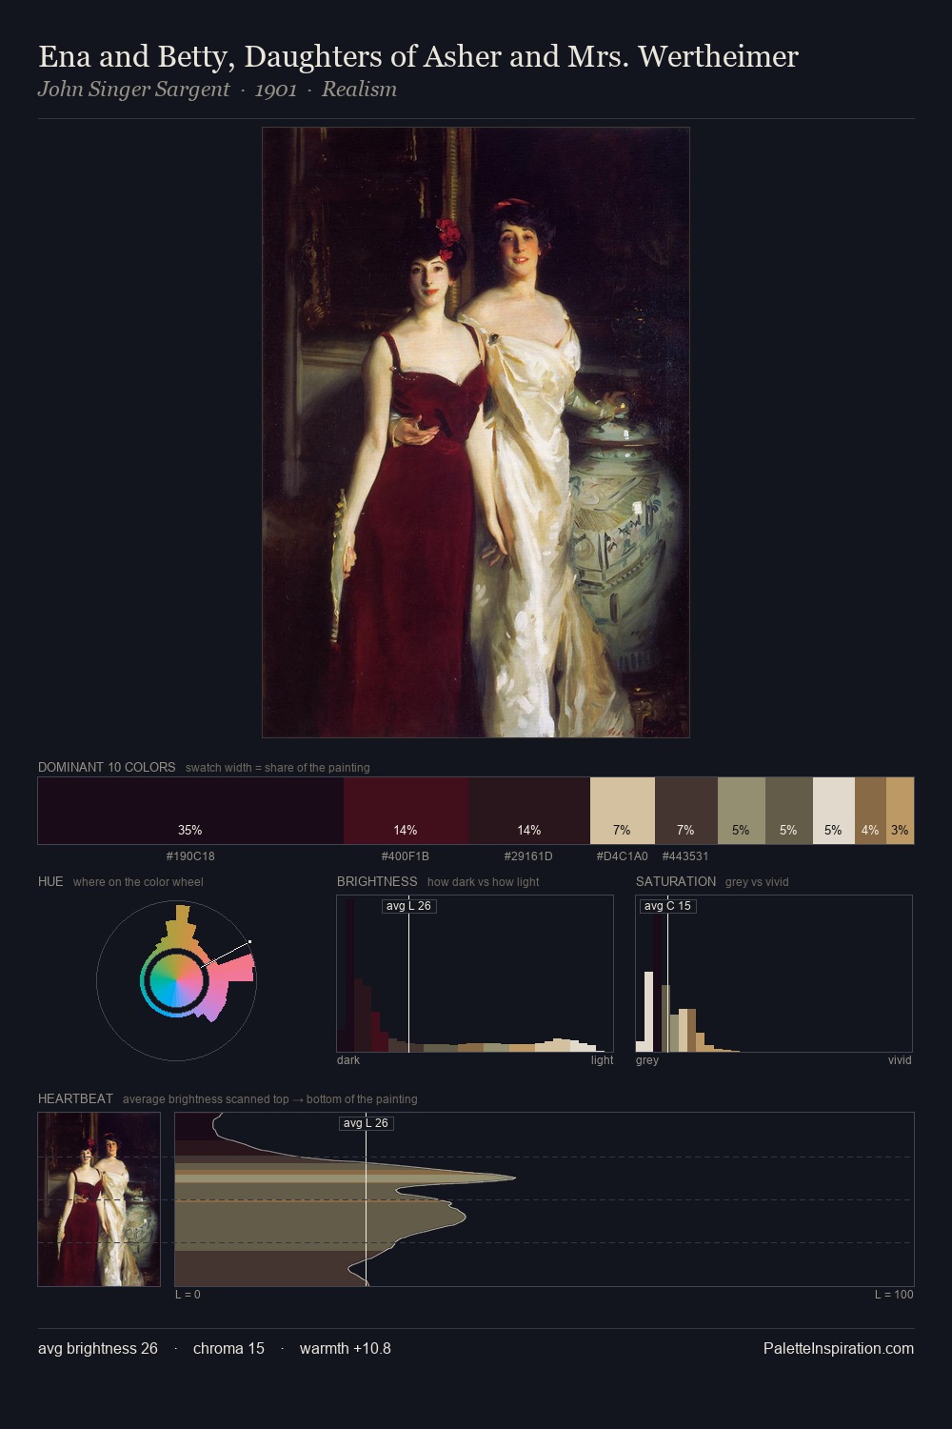Click the '#190C18' hex code label
This screenshot has height=1429, width=952.
click(x=190, y=856)
